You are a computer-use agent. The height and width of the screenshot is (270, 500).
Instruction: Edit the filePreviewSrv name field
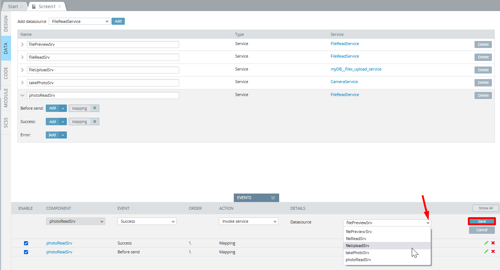point(103,44)
